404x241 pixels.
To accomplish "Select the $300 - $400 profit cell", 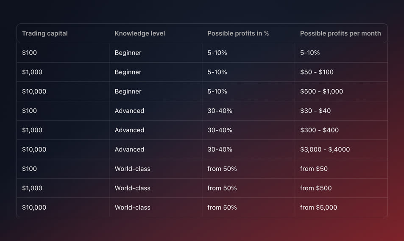I will (x=319, y=130).
